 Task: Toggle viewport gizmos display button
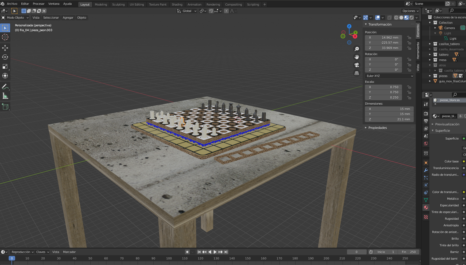(x=366, y=18)
